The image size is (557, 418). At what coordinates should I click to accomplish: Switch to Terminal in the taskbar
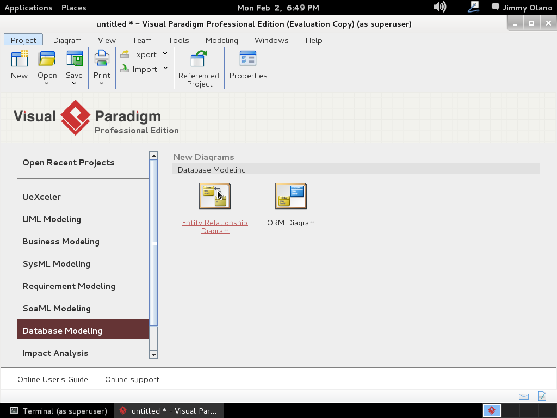(59, 411)
